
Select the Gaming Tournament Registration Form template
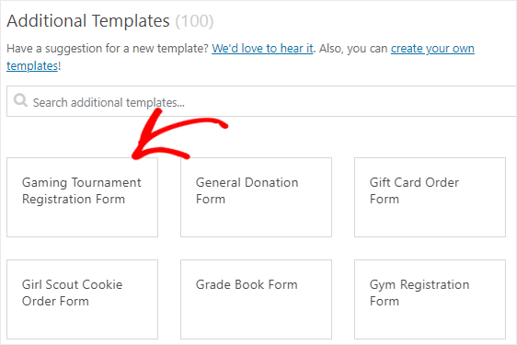pos(83,197)
